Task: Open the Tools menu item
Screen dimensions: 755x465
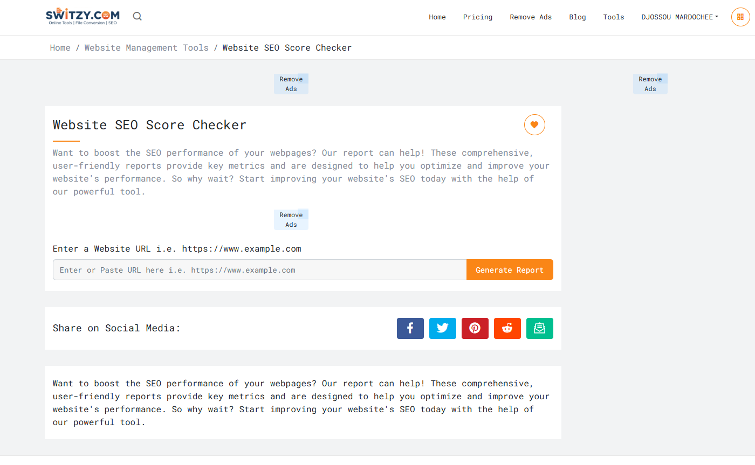Action: (613, 17)
